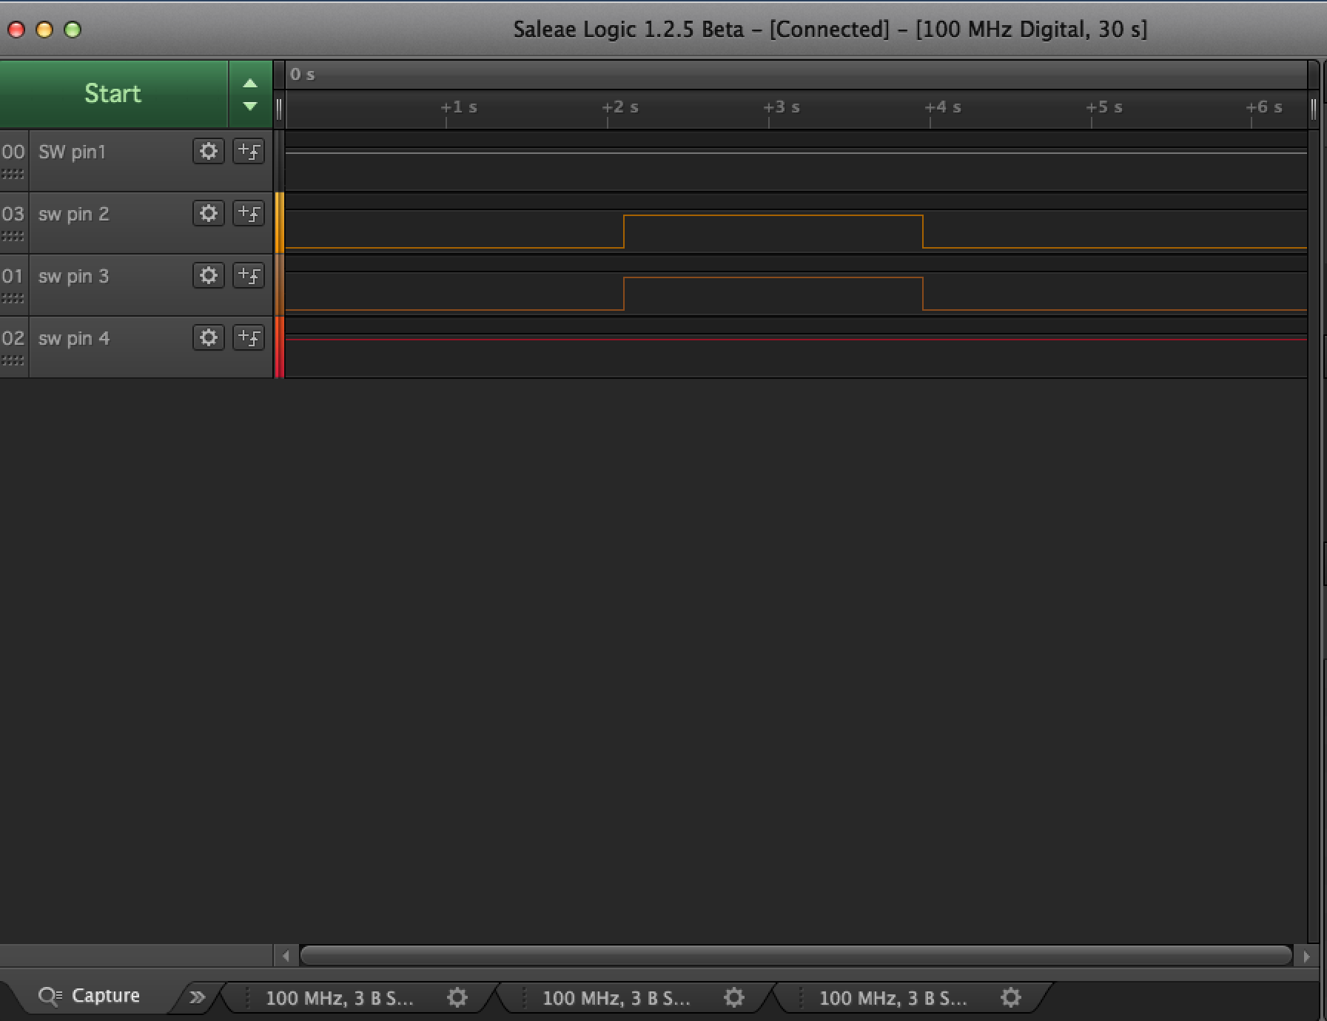The image size is (1327, 1021).
Task: Click the left arrow of horizontal scrollbar
Action: point(286,956)
